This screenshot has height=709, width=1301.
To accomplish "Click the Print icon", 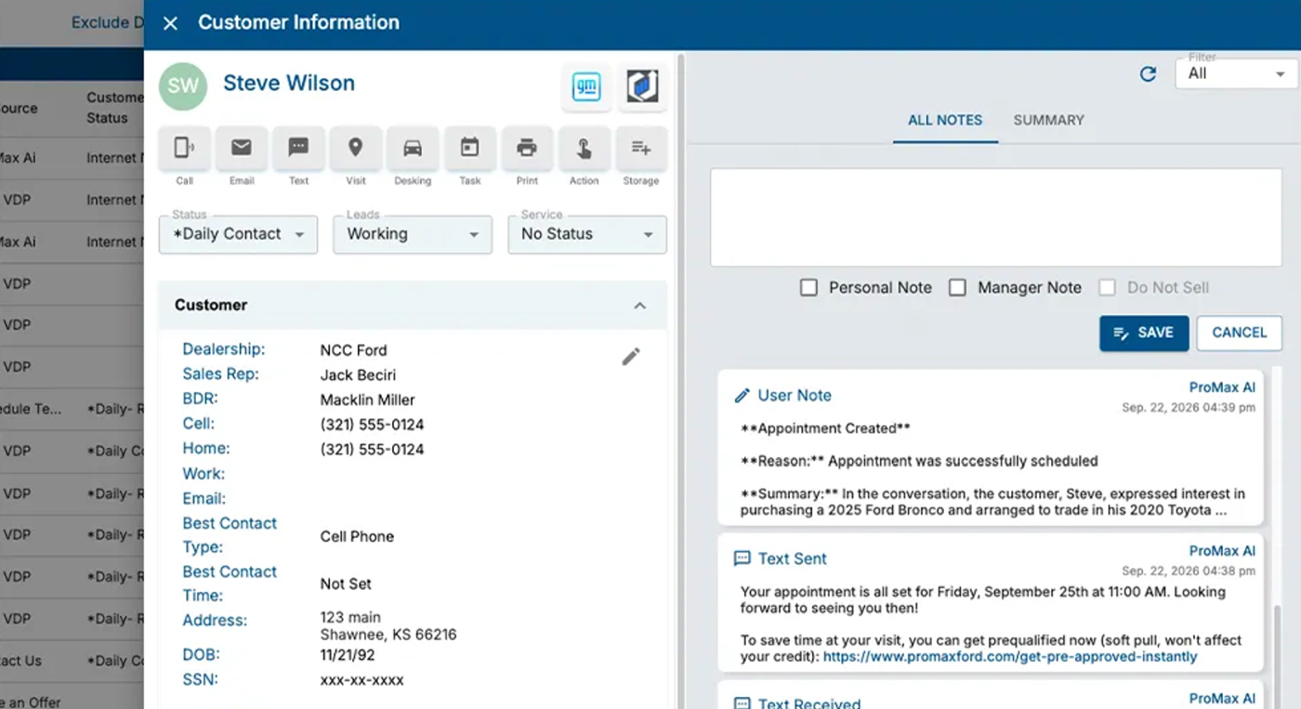I will [527, 148].
